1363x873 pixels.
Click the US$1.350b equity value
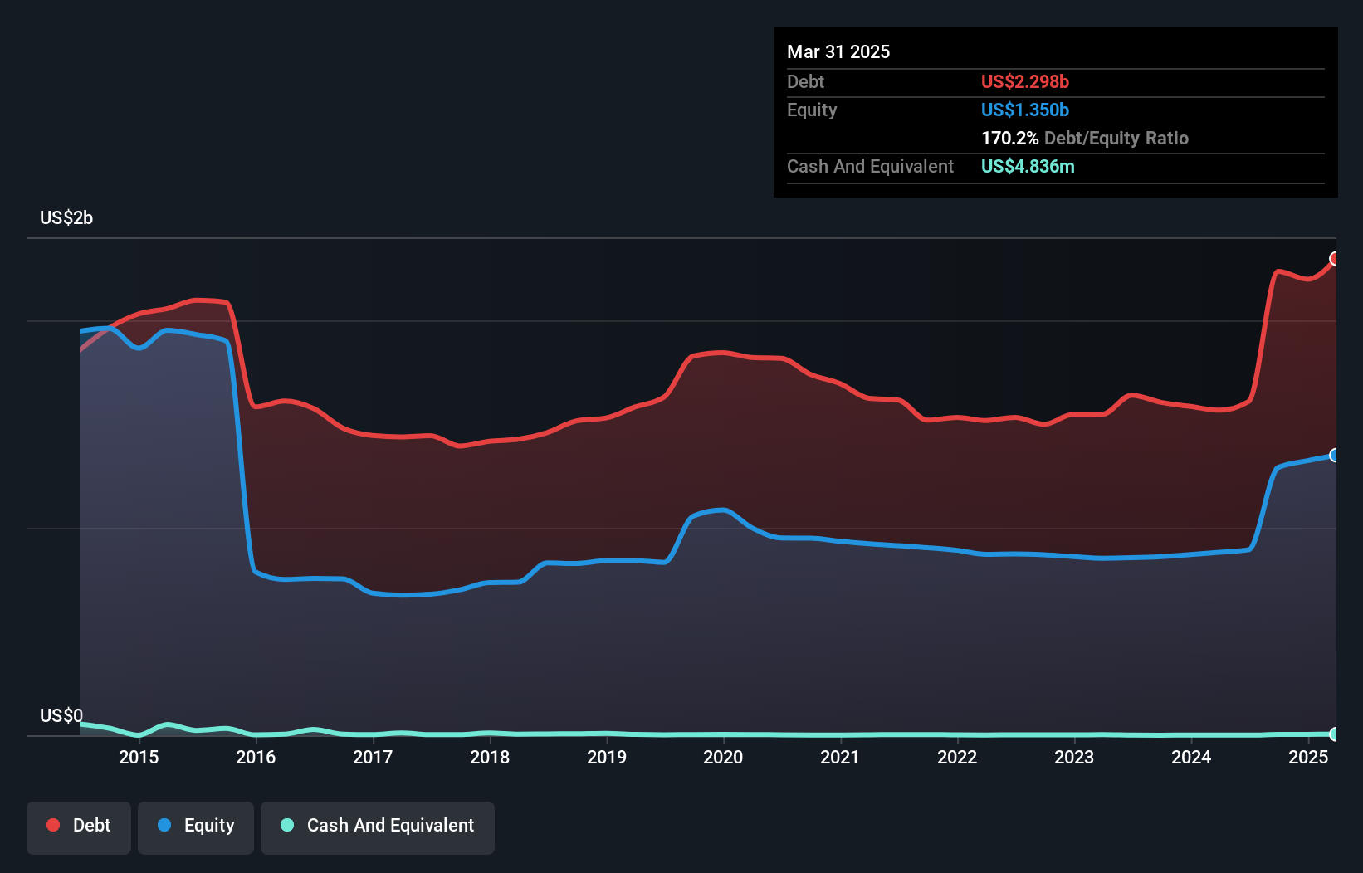click(x=1025, y=110)
